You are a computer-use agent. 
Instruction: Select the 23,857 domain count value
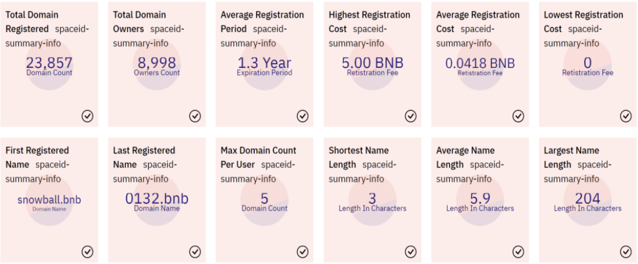click(x=49, y=63)
